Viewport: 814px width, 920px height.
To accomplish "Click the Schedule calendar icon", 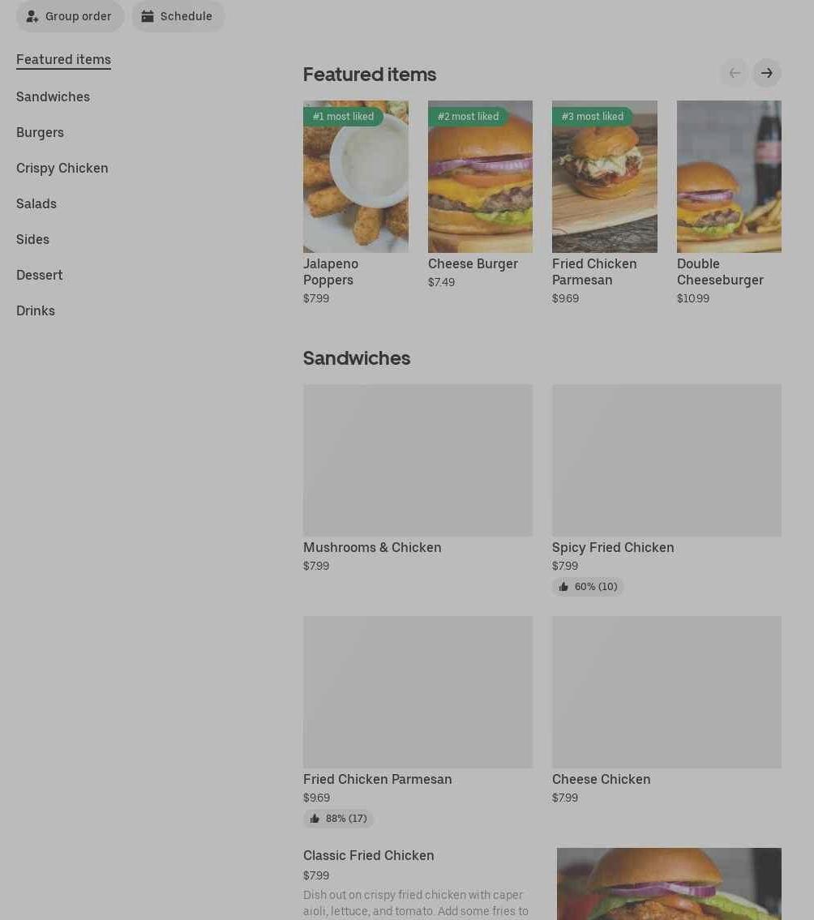I will (148, 16).
